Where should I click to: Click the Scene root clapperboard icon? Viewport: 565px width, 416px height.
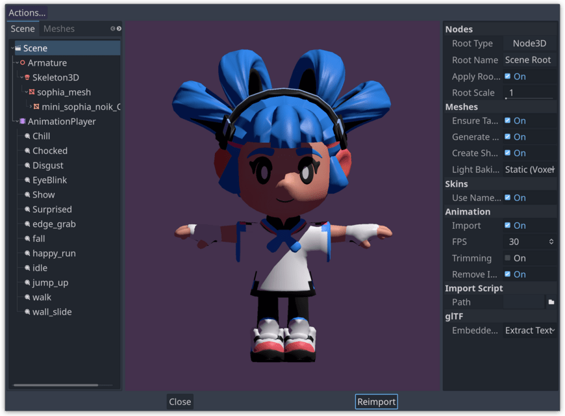(x=18, y=48)
